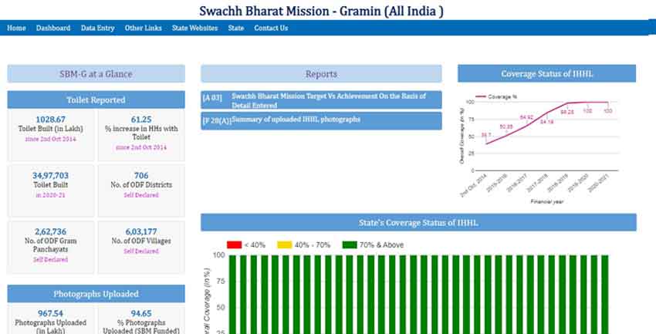656x334 pixels.
Task: Toggle the 'Coverage %' line legend
Action: [496, 96]
